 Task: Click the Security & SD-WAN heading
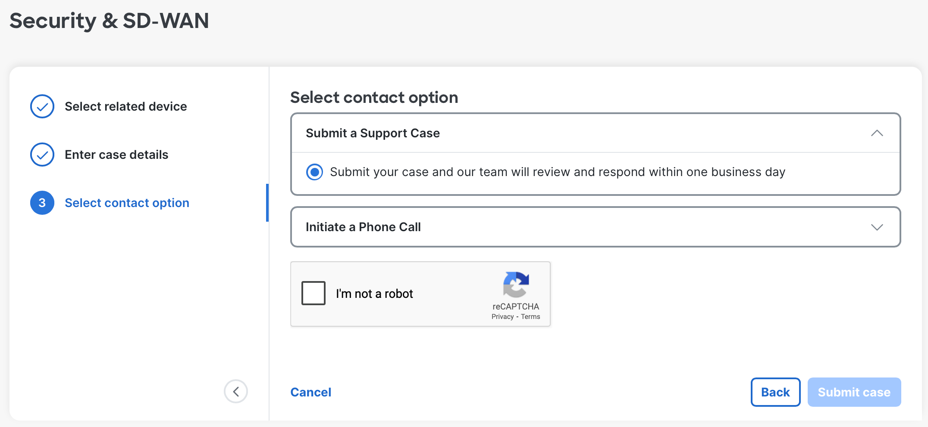[x=110, y=20]
